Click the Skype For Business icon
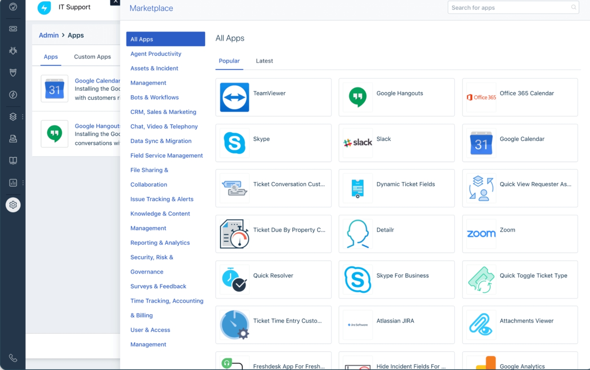The width and height of the screenshot is (590, 370). pos(358,279)
